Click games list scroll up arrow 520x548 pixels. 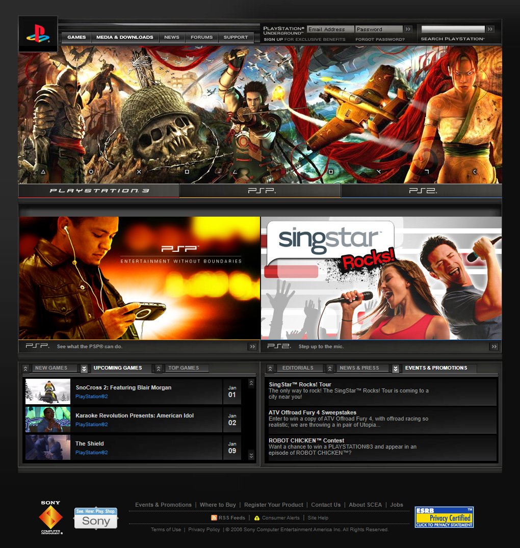coord(251,383)
